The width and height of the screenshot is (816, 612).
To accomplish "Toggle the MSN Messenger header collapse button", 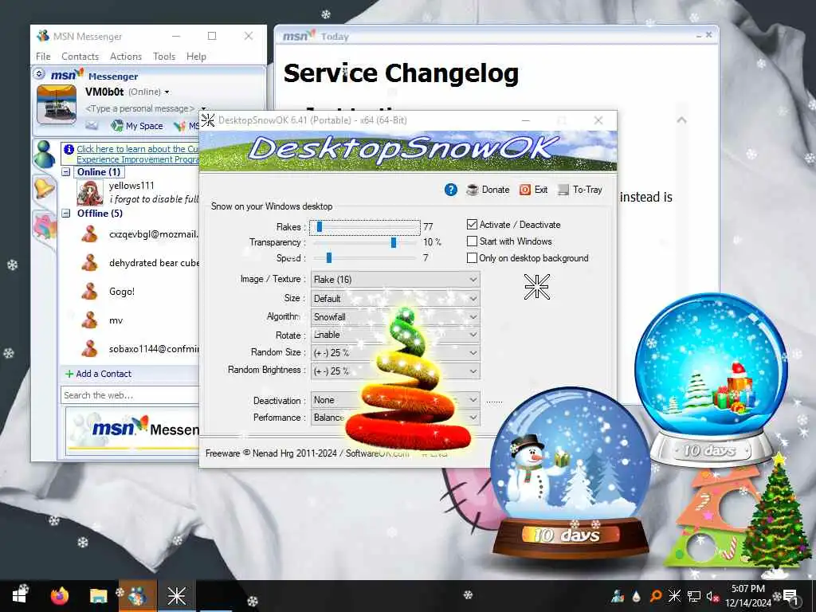I will (x=40, y=74).
